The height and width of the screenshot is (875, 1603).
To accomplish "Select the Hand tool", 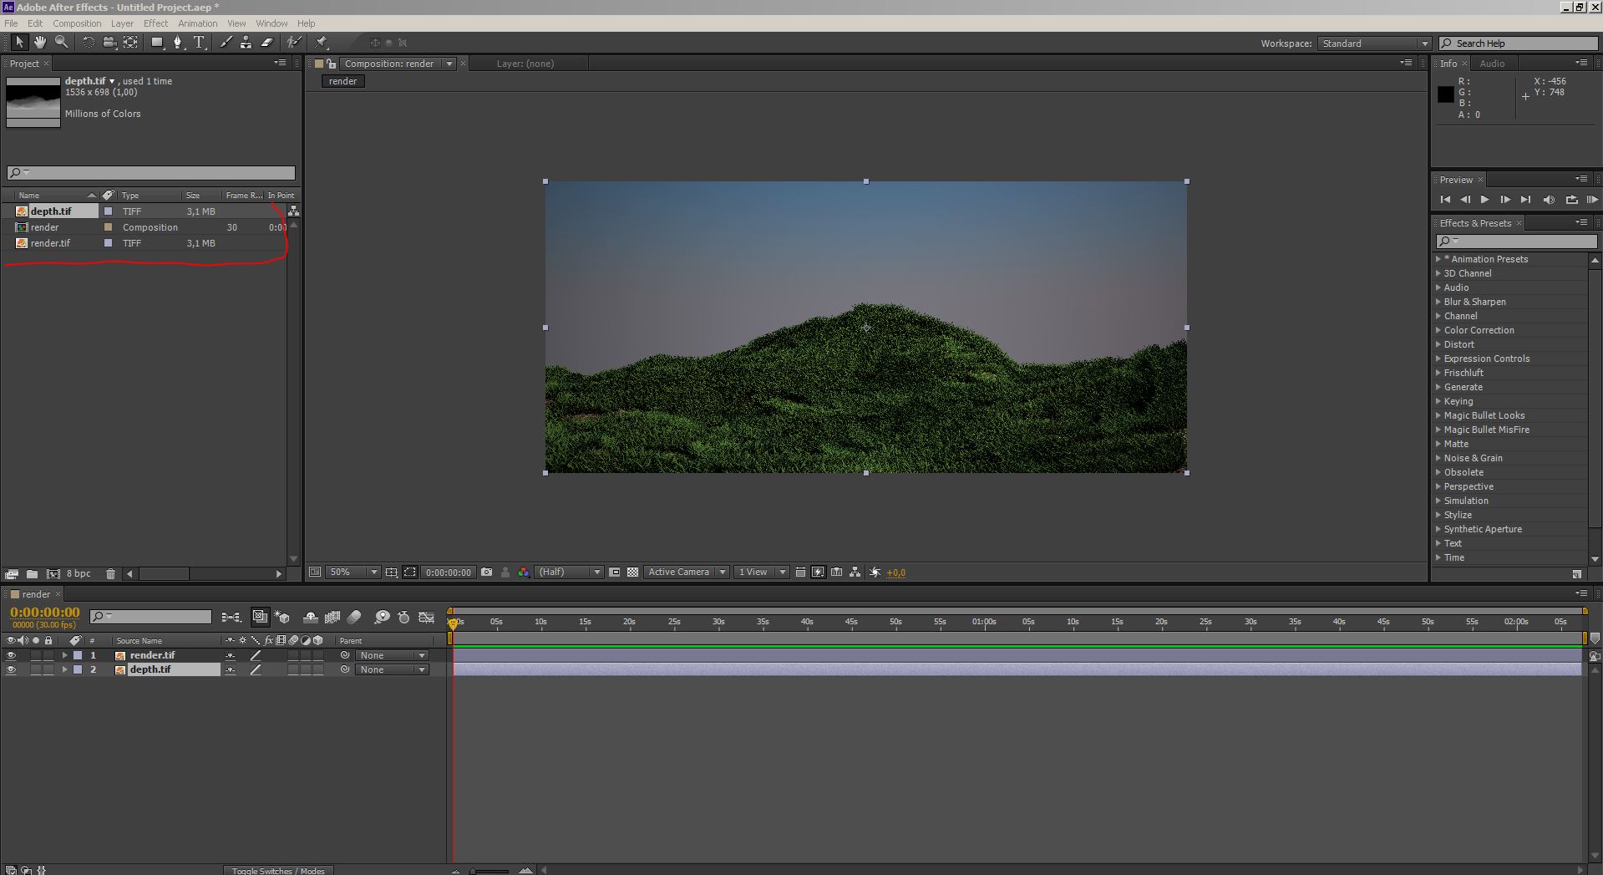I will [x=39, y=43].
